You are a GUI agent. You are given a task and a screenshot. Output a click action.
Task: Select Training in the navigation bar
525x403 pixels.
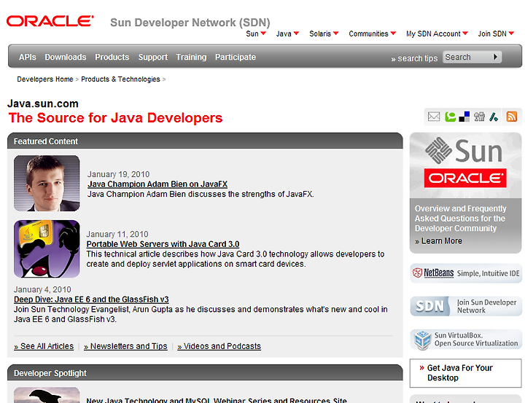point(191,58)
